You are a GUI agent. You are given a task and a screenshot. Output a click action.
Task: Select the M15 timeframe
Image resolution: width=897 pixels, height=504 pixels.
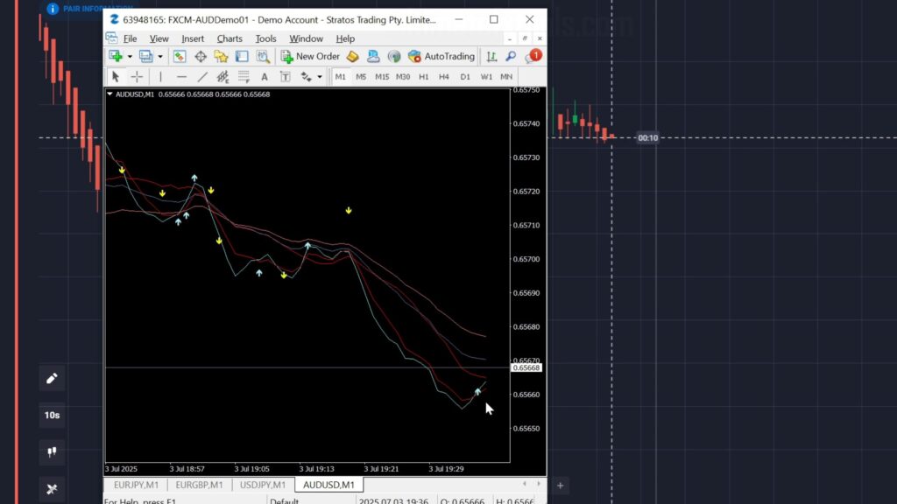point(382,77)
